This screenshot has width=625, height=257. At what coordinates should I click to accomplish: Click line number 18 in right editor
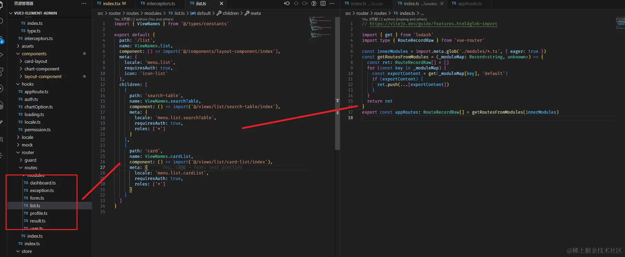point(350,118)
